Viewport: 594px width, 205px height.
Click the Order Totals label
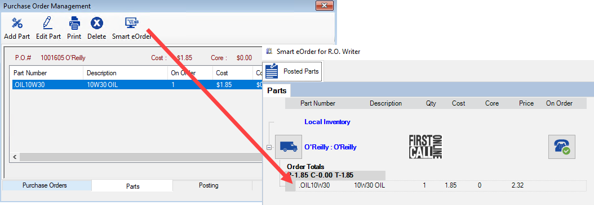click(305, 167)
